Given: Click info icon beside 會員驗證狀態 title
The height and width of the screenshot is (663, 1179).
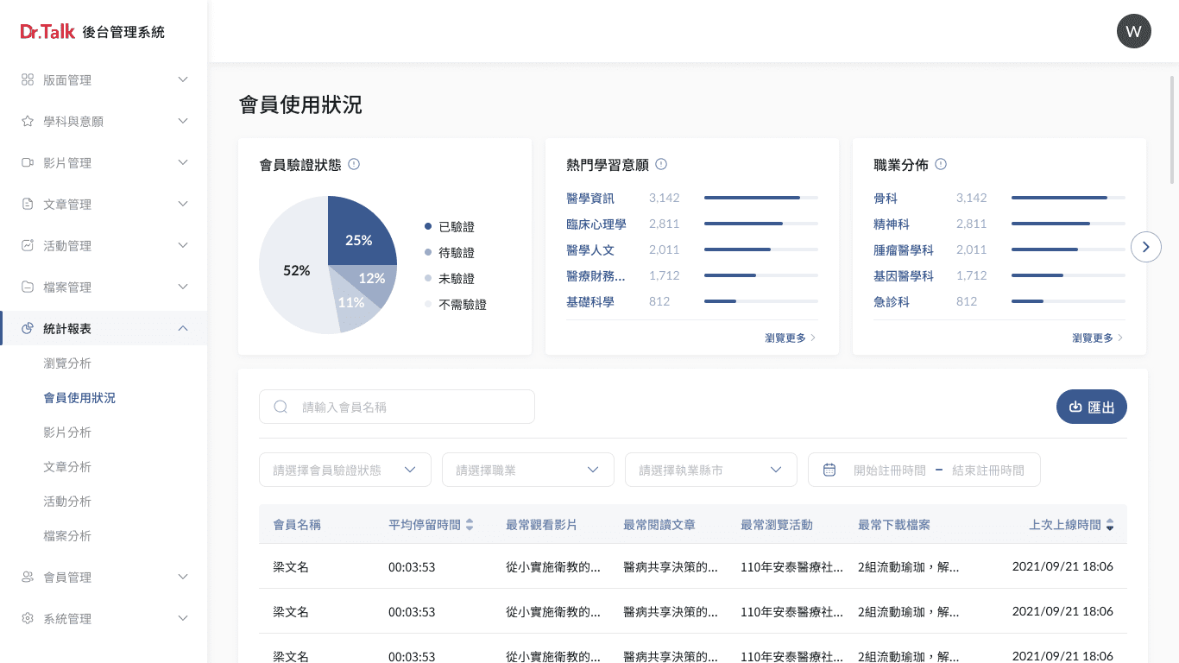Looking at the screenshot, I should click(354, 164).
